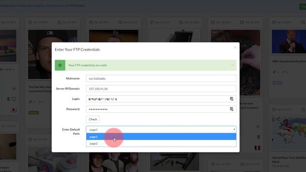The image size is (306, 172).
Task: Click the Japanese flag icon in background
Action: (x=13, y=110)
